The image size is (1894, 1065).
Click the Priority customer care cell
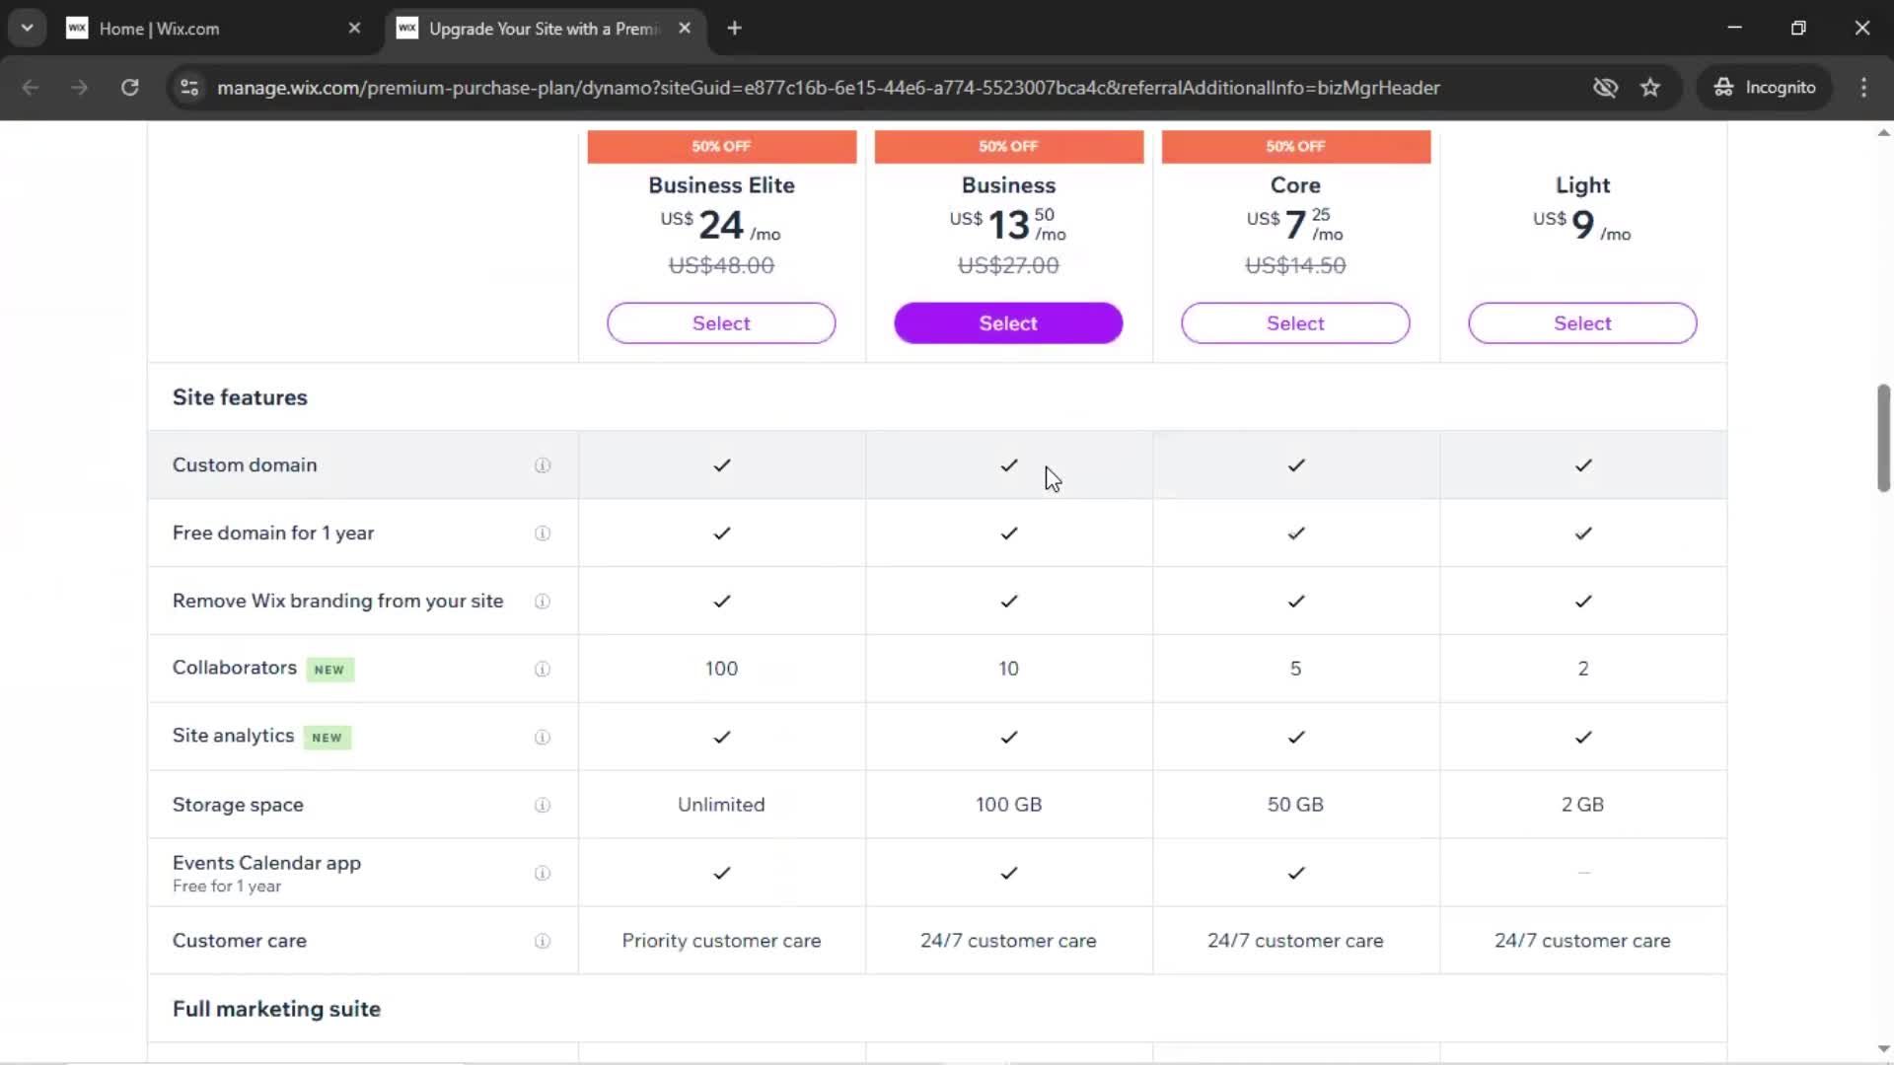pyautogui.click(x=721, y=941)
